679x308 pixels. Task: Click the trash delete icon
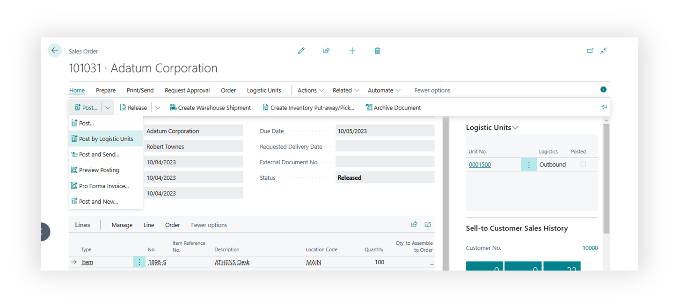(x=377, y=51)
